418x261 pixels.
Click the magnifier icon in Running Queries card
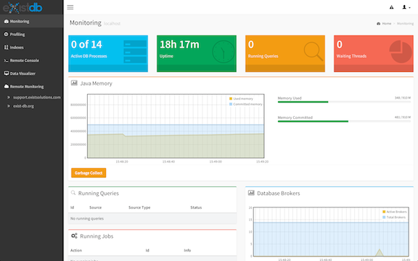tap(313, 51)
